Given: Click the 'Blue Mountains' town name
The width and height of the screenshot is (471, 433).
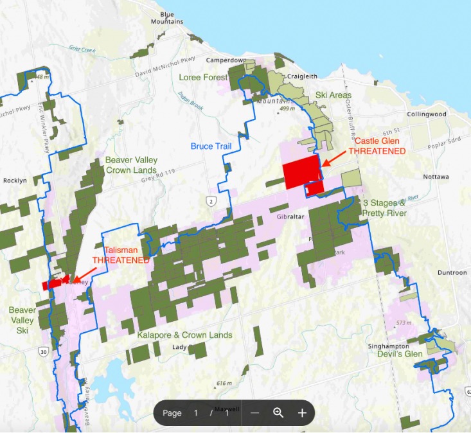Looking at the screenshot, I should 167,18.
